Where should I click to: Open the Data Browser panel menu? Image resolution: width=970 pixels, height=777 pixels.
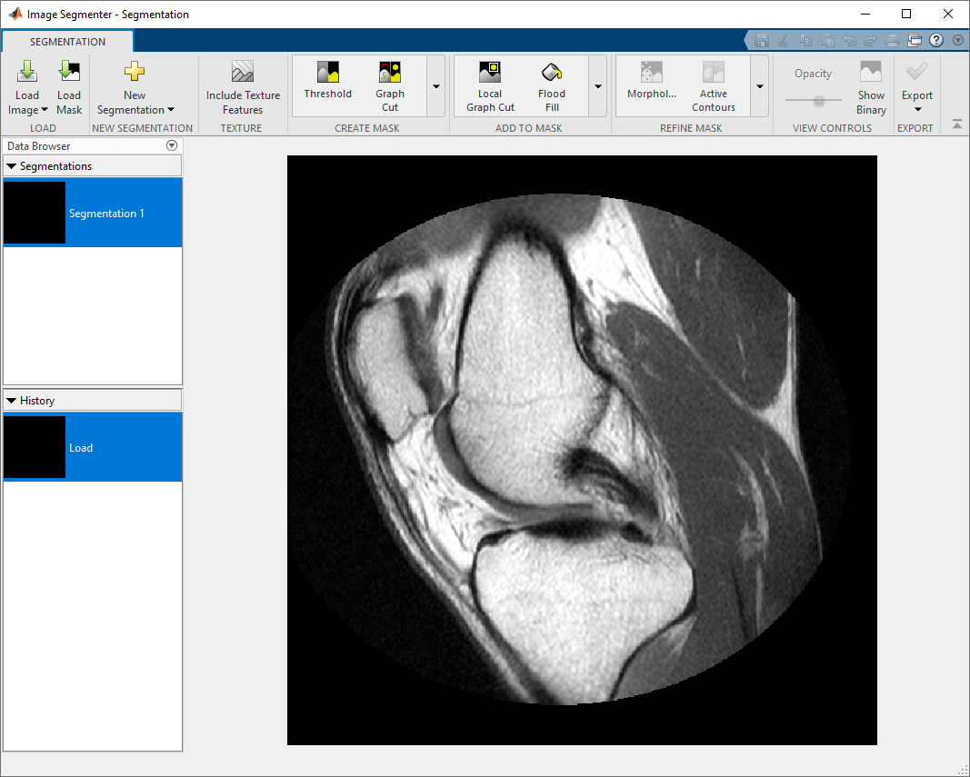(x=172, y=145)
